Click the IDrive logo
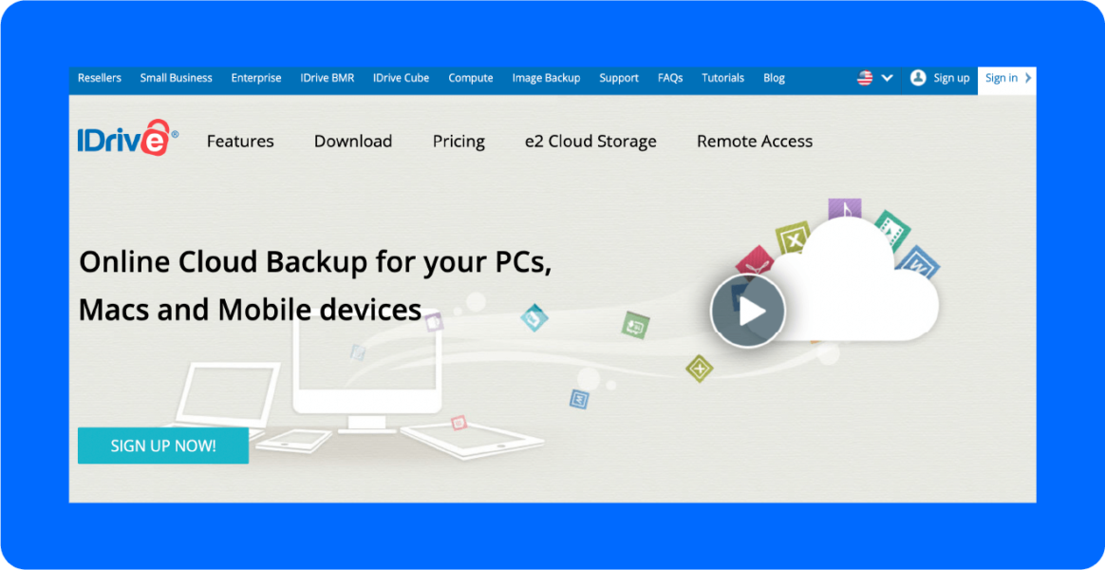Screen dimensions: 1105x570 click(x=126, y=137)
